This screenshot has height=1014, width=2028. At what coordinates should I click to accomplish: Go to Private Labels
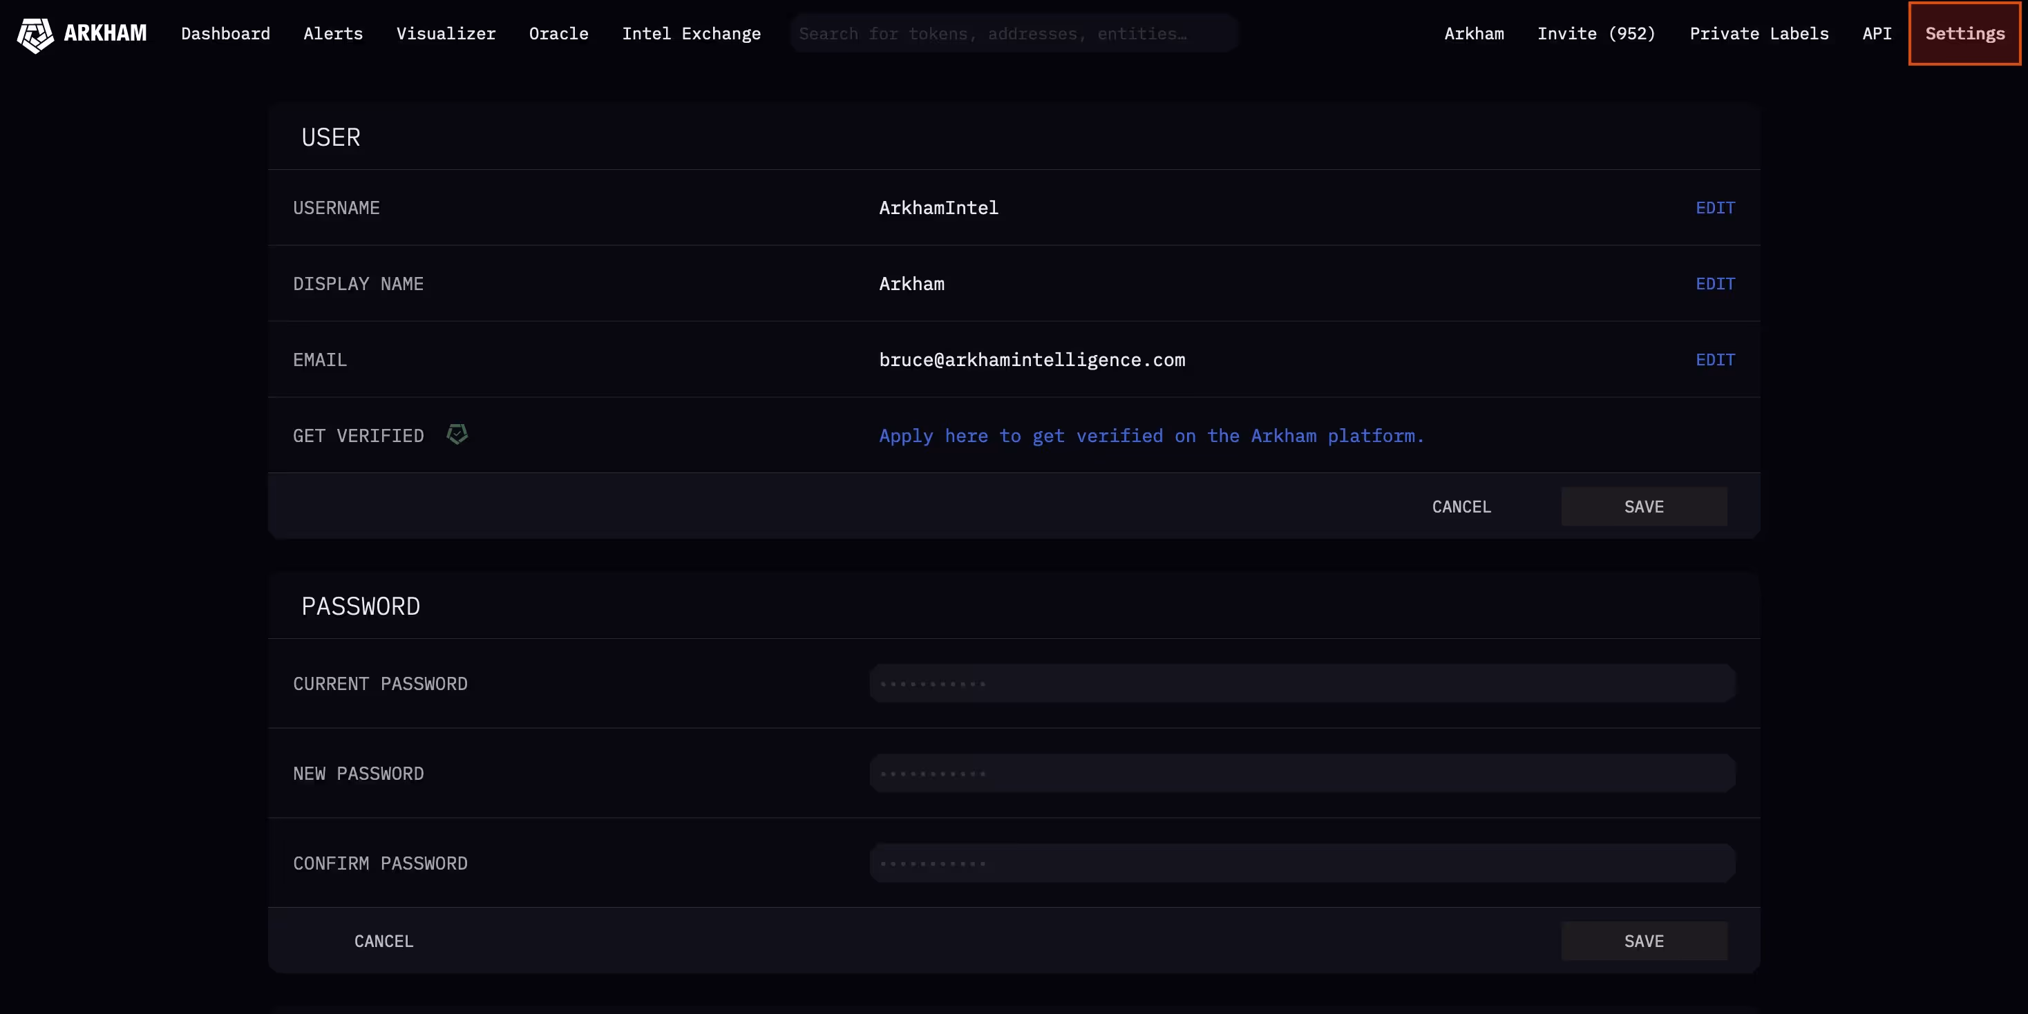pos(1759,34)
